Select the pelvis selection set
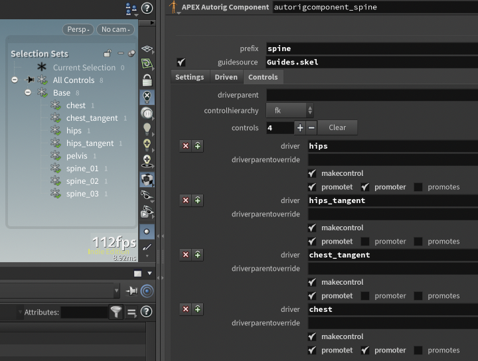 point(77,156)
